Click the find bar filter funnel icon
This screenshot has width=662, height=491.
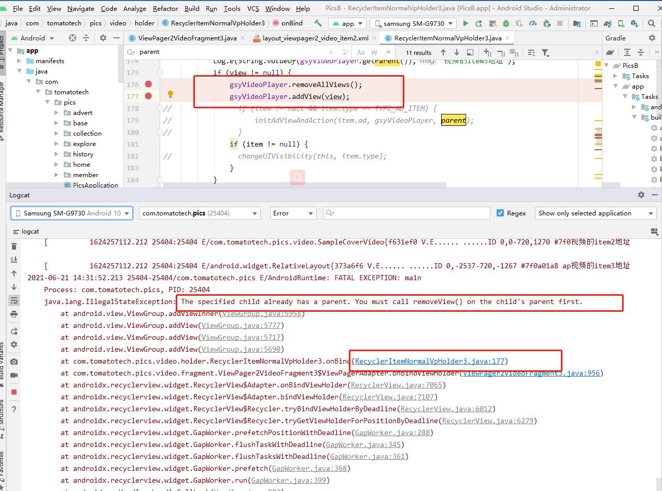click(545, 52)
